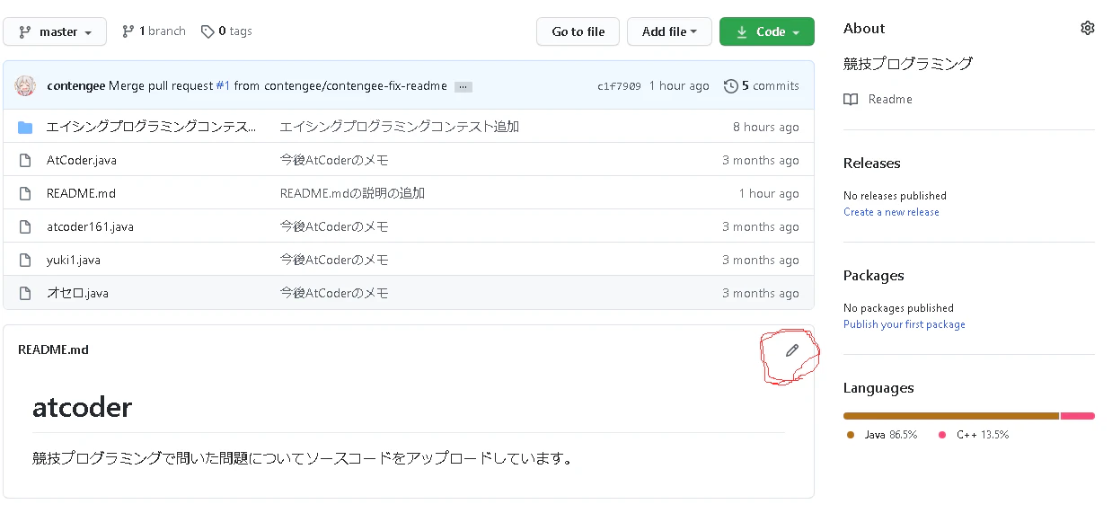Open the オセロ.java file

(77, 293)
